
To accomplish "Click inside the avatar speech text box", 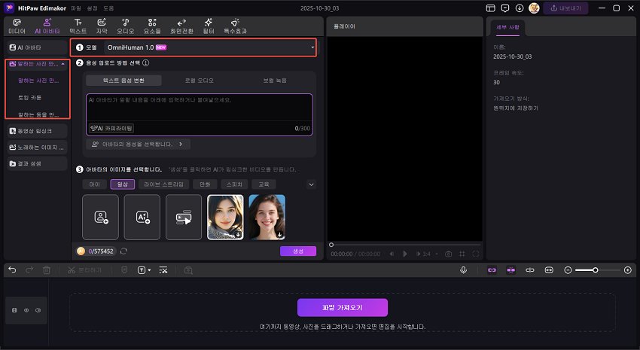I will [x=200, y=108].
